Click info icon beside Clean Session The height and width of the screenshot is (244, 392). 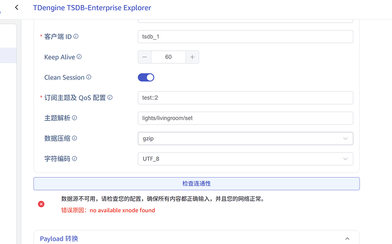pyautogui.click(x=89, y=77)
